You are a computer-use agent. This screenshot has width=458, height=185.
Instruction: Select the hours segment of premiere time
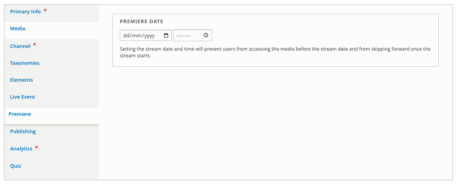178,35
